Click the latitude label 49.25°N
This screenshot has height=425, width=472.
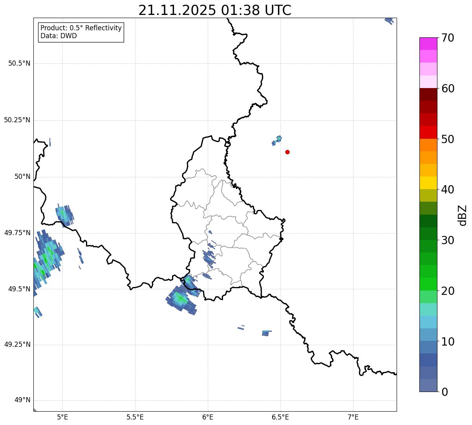(17, 345)
